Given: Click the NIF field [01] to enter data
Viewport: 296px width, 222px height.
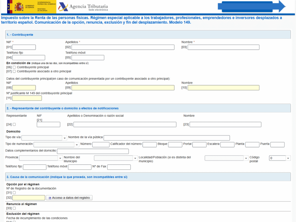Looking at the screenshot, I should pos(24,47).
